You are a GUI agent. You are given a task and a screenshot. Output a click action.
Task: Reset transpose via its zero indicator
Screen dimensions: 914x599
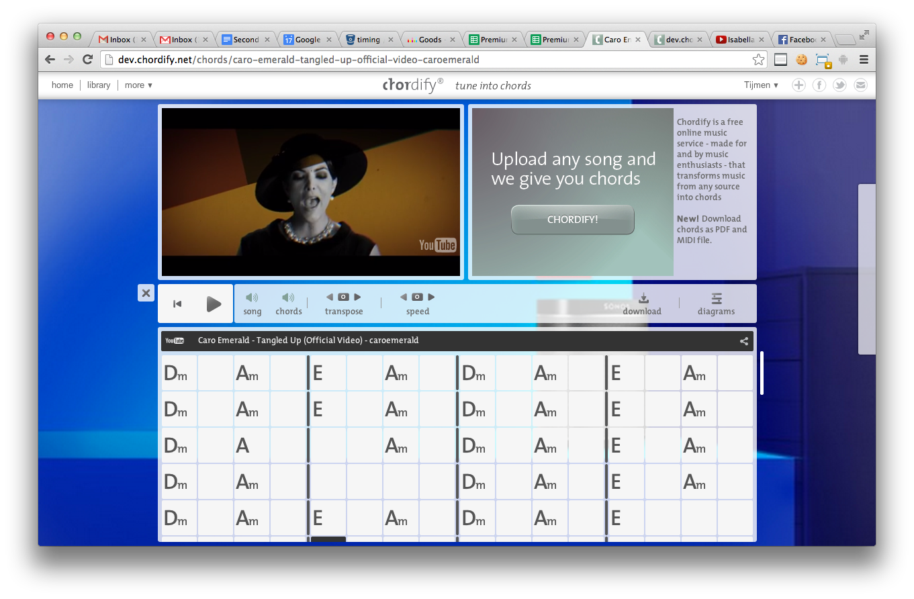(343, 297)
